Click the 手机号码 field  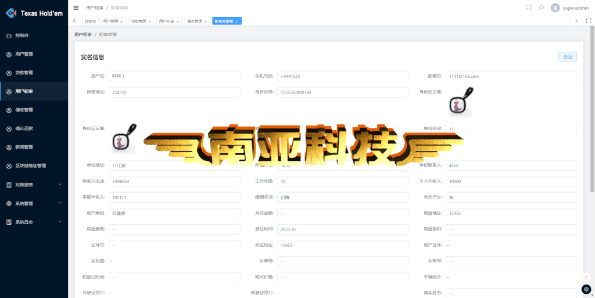tap(343, 76)
